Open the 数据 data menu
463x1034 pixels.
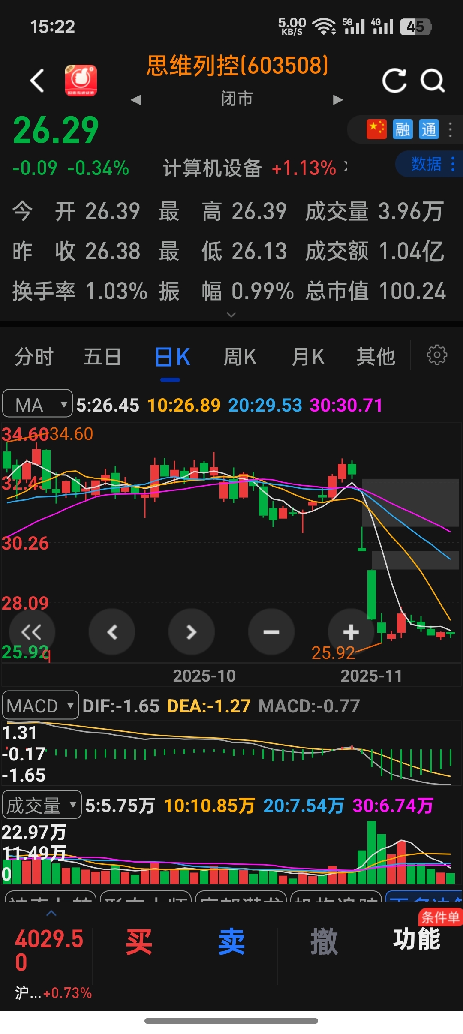pos(429,164)
